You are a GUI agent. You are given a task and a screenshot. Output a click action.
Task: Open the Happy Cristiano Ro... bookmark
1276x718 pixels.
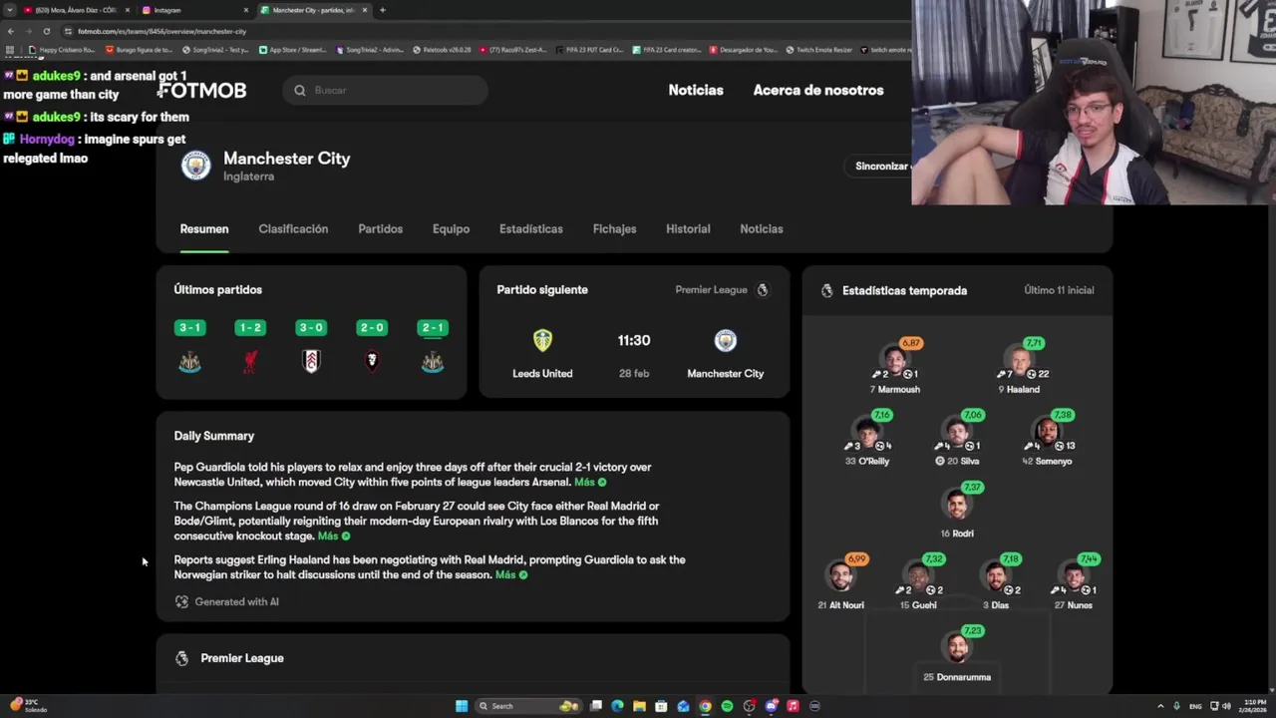62,50
